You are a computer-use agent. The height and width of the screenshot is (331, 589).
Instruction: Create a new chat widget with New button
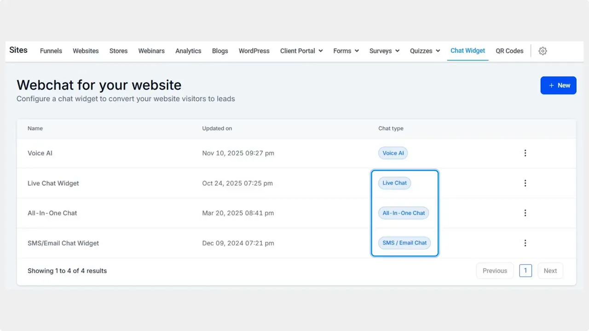pos(558,85)
